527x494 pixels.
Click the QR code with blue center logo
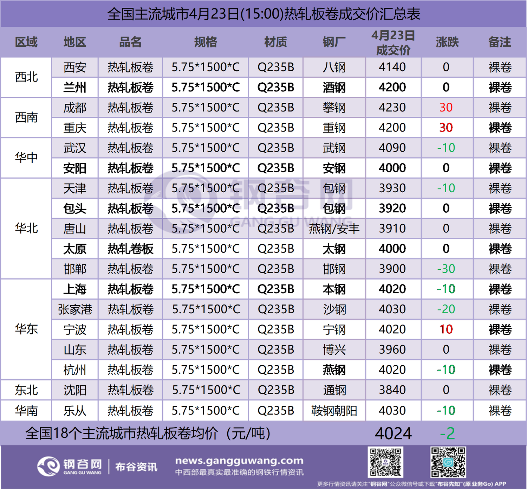448,462
